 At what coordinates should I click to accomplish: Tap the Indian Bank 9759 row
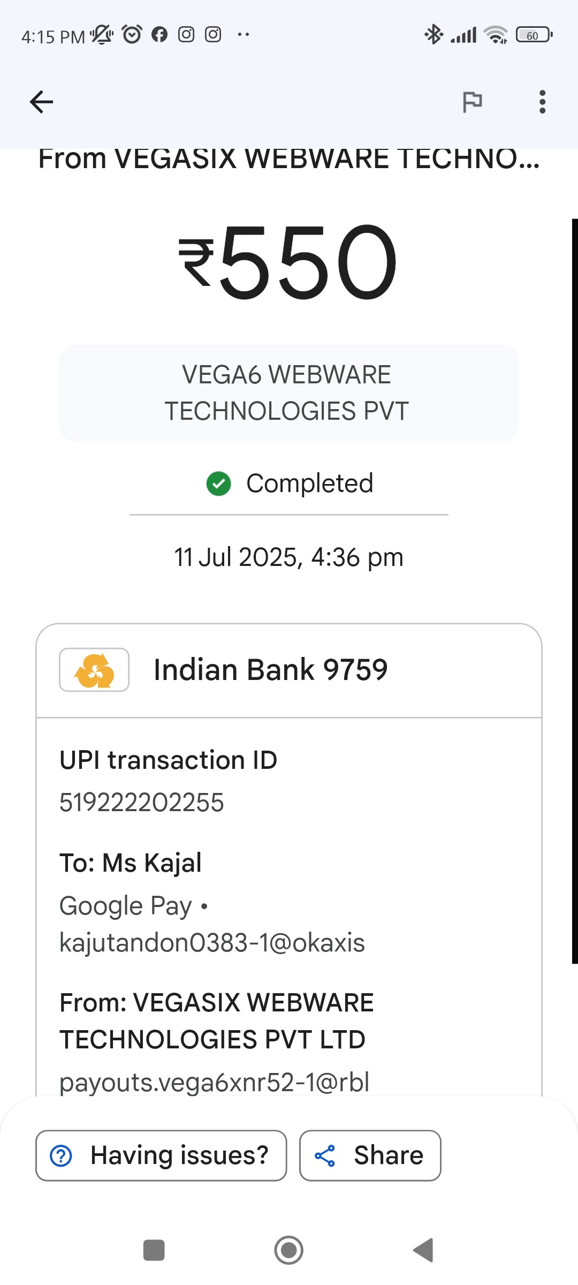288,670
